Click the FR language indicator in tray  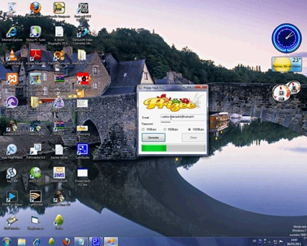click(x=254, y=241)
